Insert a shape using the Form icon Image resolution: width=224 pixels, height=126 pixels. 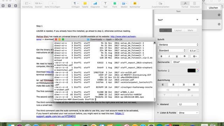pyautogui.click(x=114, y=3)
